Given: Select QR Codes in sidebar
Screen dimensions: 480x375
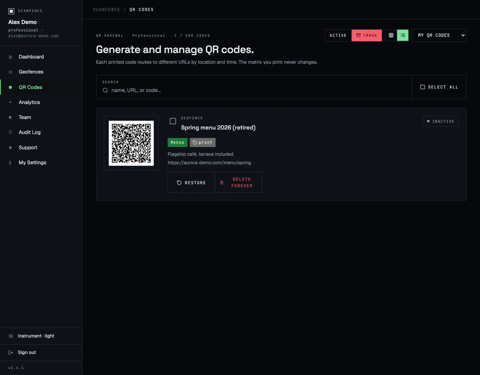Looking at the screenshot, I should point(41,87).
